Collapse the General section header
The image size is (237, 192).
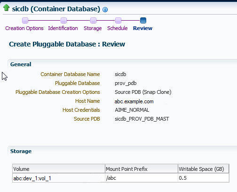(21, 64)
